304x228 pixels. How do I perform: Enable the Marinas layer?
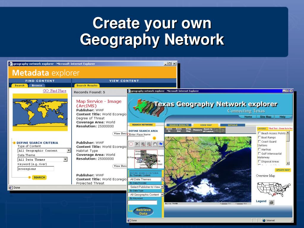click(x=259, y=149)
